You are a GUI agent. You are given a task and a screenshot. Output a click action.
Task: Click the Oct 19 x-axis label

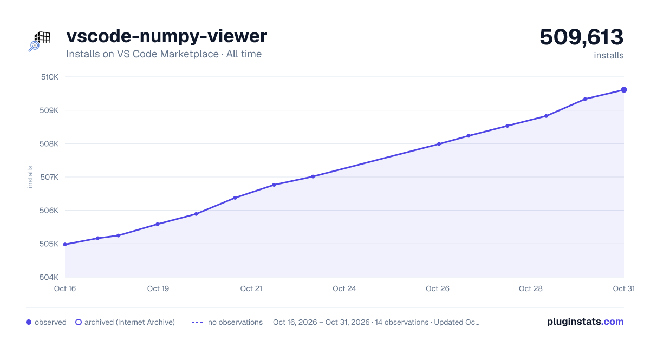click(158, 288)
